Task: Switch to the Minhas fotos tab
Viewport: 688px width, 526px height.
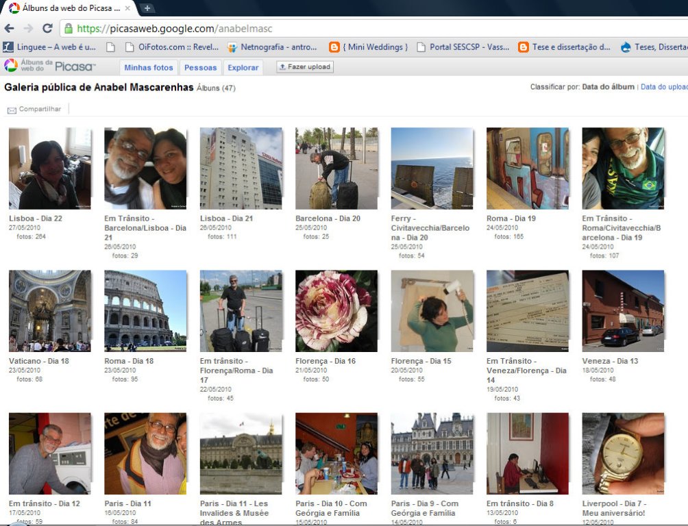Action: tap(149, 67)
